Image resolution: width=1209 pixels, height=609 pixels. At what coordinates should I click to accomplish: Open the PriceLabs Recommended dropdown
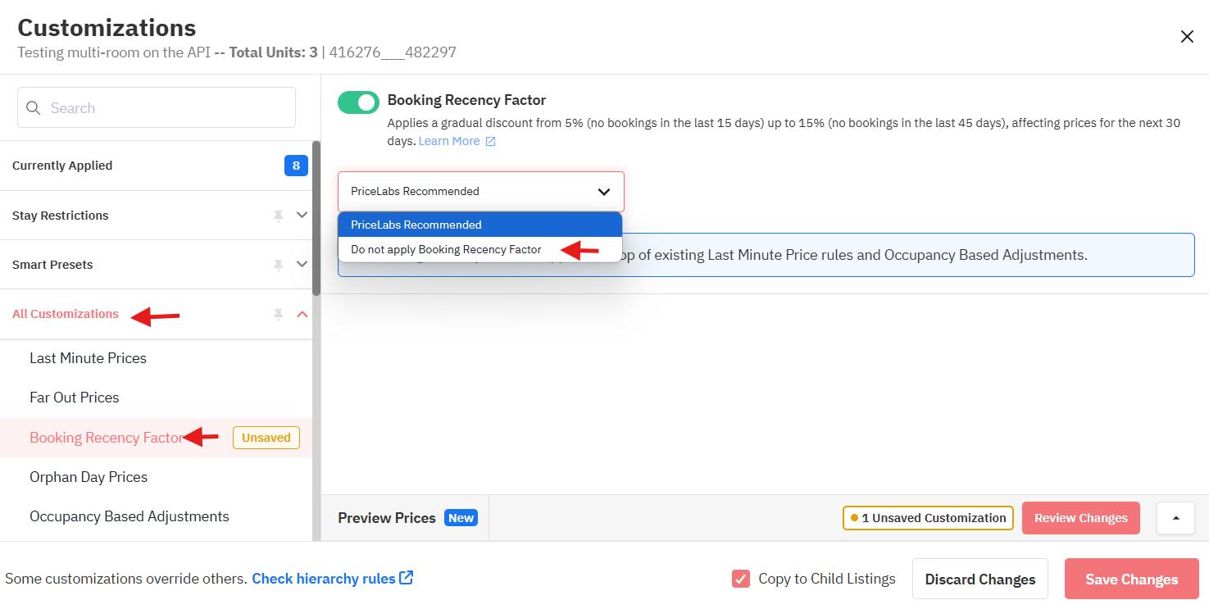481,192
